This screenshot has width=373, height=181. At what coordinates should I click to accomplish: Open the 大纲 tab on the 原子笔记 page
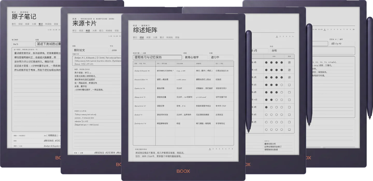[x=34, y=24]
